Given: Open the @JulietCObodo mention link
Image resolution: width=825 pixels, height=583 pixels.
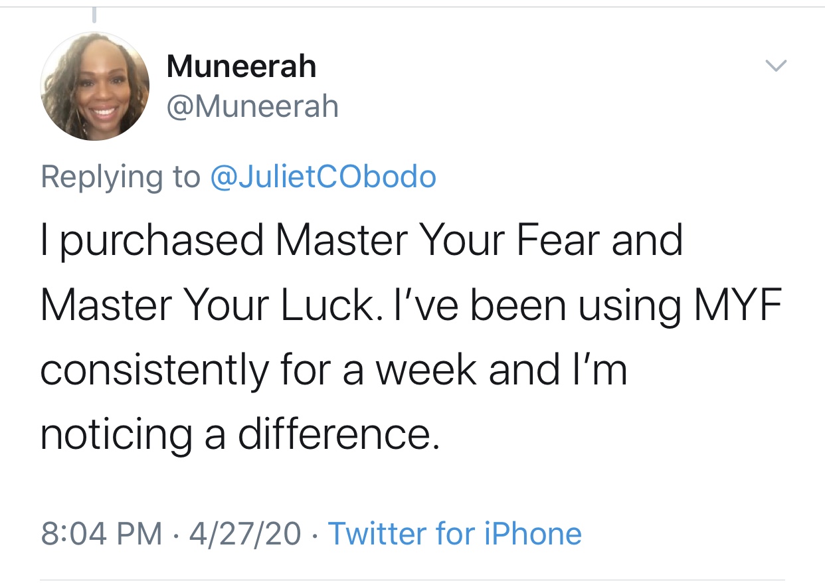Looking at the screenshot, I should point(323,177).
